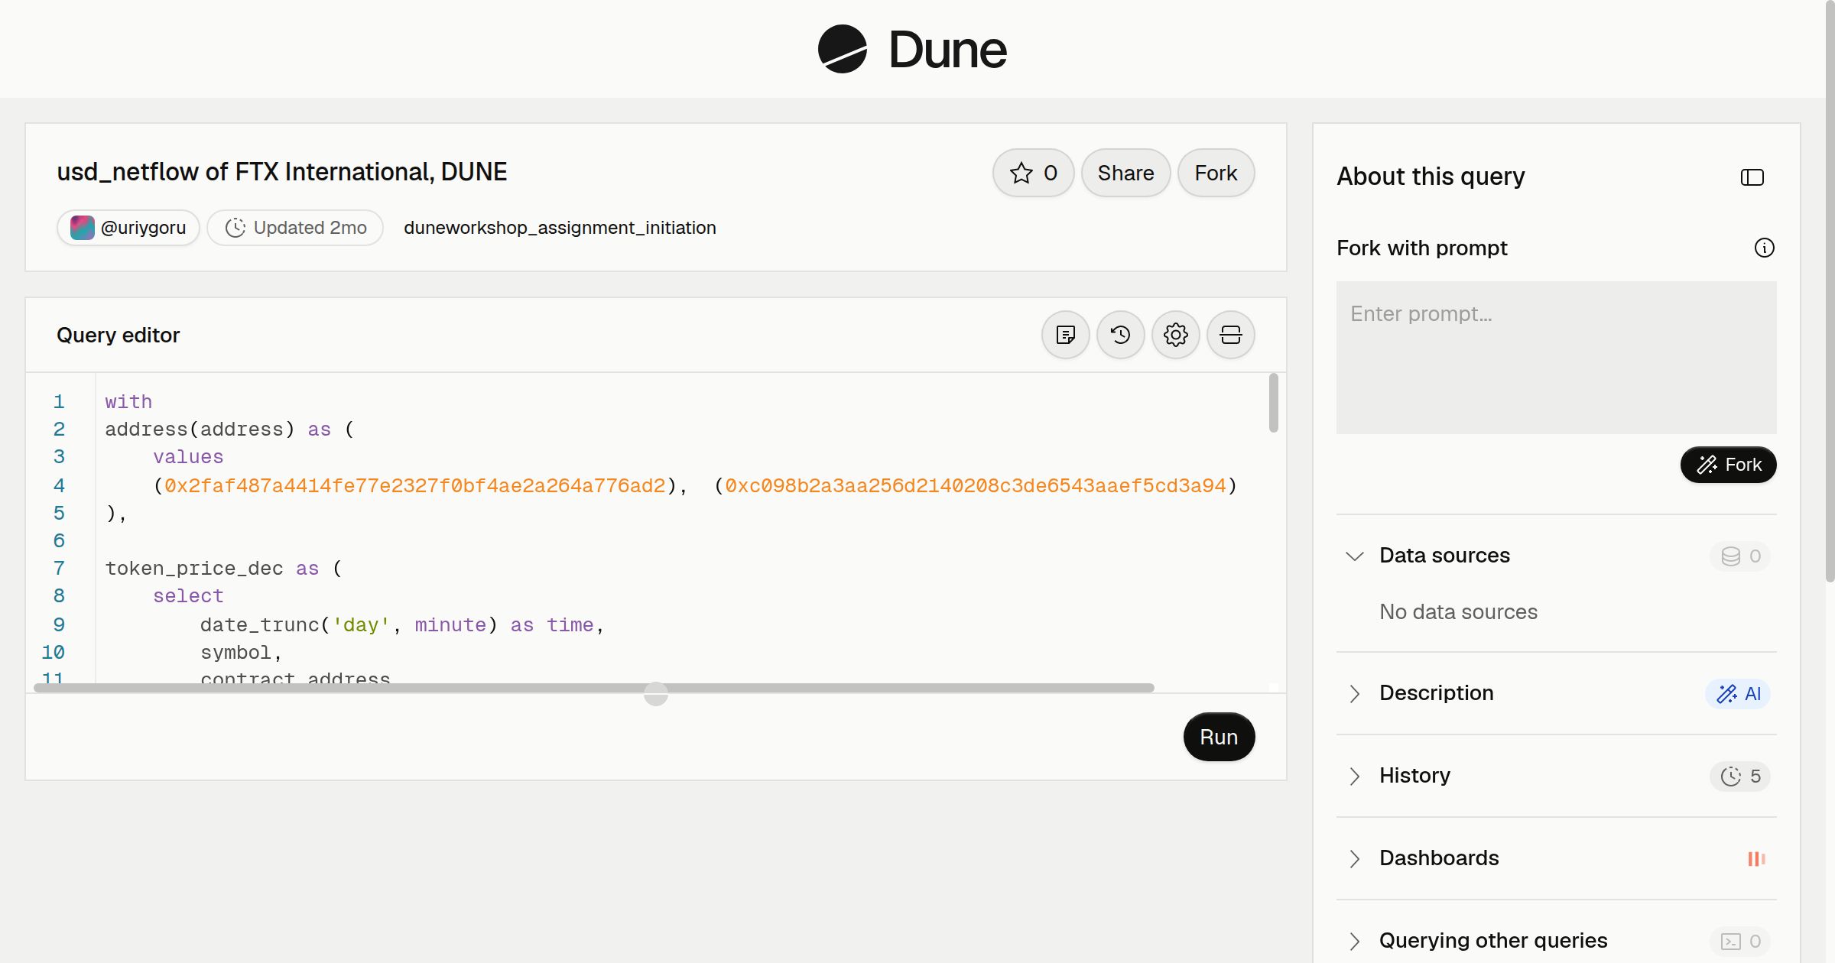Click the Dune logo
The height and width of the screenshot is (963, 1835).
[912, 49]
